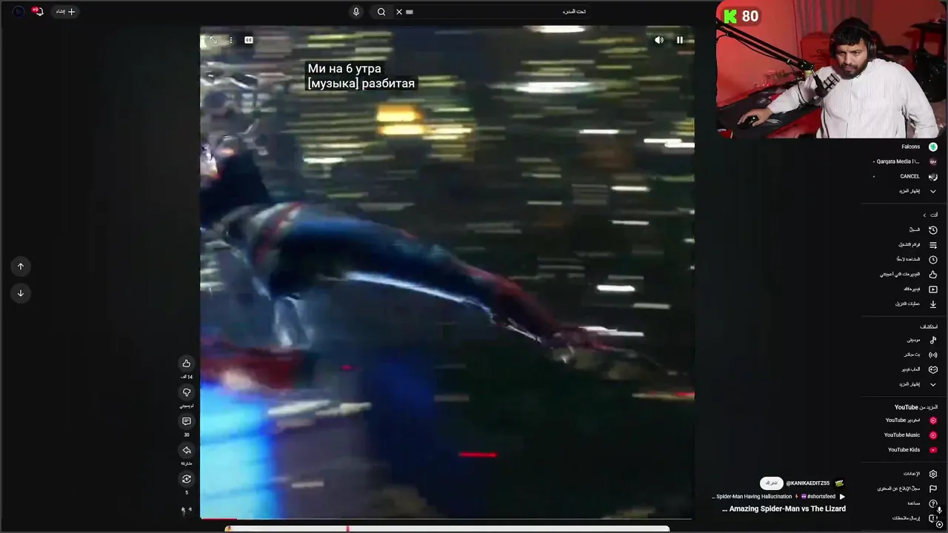
Task: Like the Spider-Man short
Action: (x=187, y=363)
